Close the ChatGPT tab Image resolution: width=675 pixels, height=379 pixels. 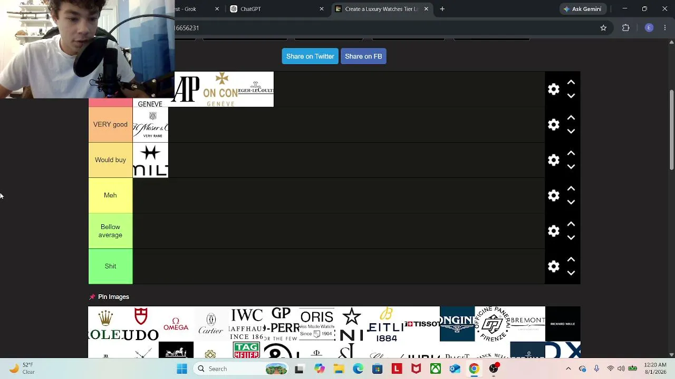[322, 9]
